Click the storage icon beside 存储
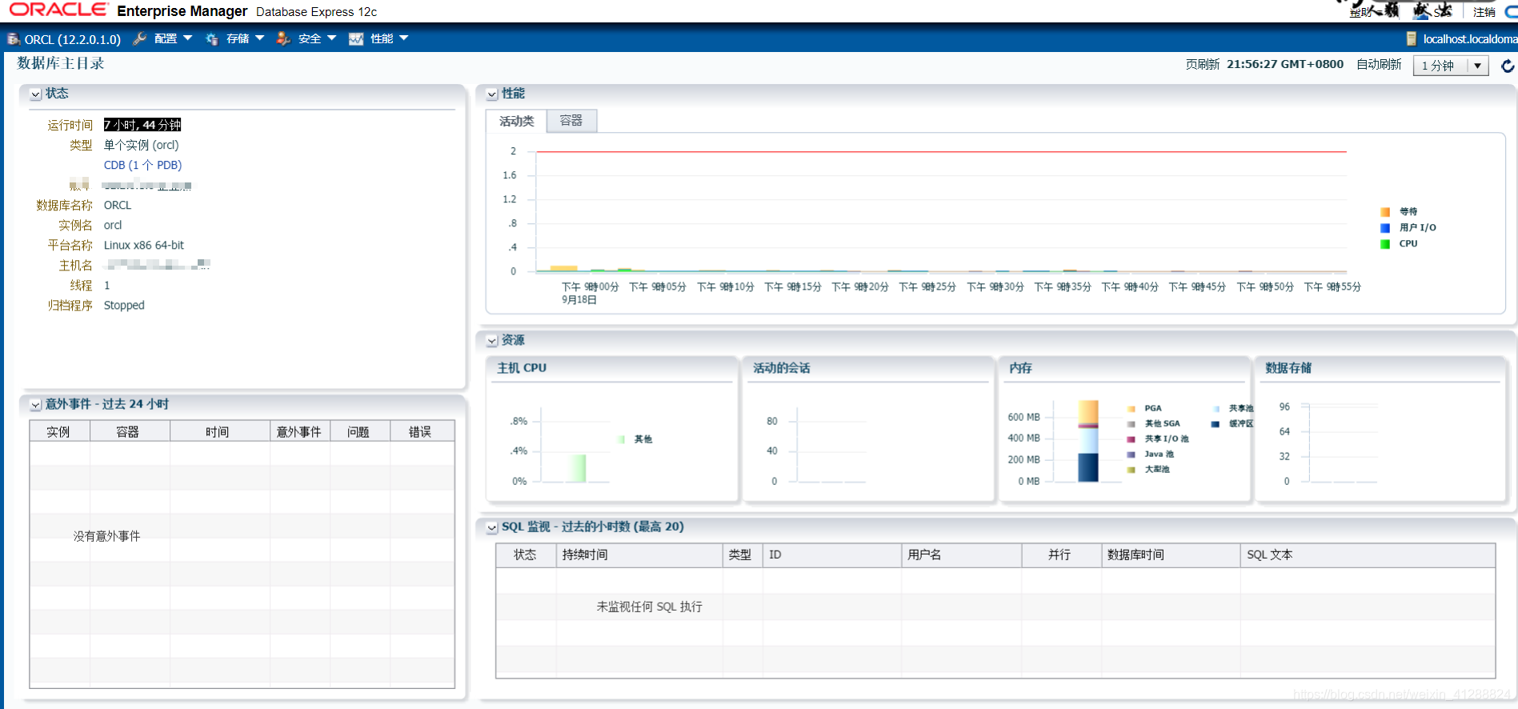The image size is (1518, 709). click(x=212, y=38)
